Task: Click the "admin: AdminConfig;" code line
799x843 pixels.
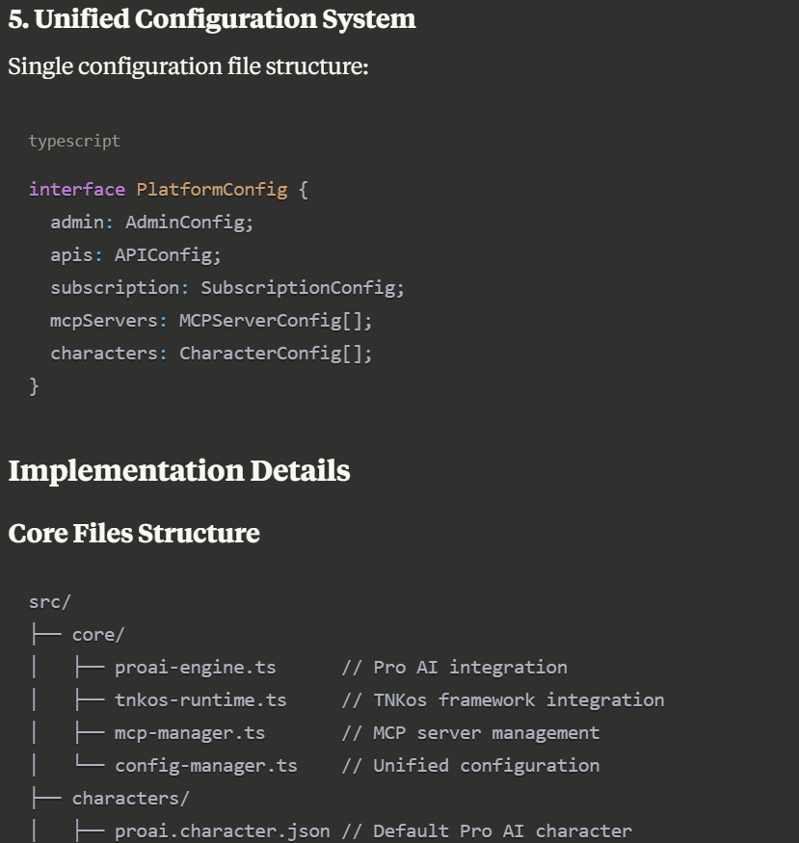Action: tap(151, 223)
